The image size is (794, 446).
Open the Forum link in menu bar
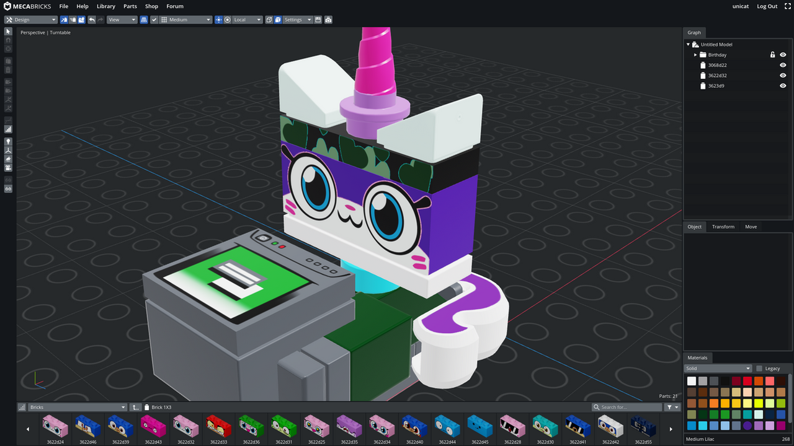175,6
